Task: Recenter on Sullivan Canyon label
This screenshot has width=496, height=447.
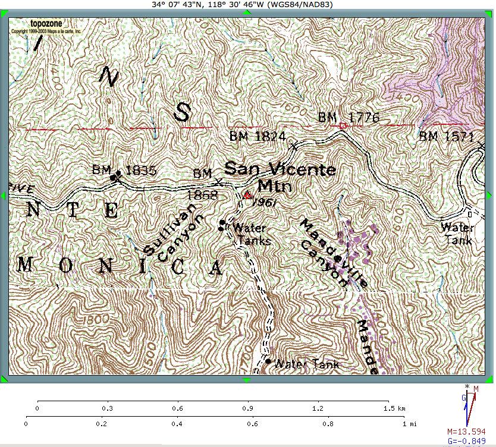Action: [174, 232]
